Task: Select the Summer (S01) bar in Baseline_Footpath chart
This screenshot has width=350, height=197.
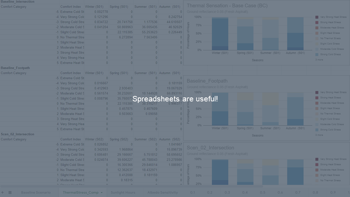Action: 270,109
